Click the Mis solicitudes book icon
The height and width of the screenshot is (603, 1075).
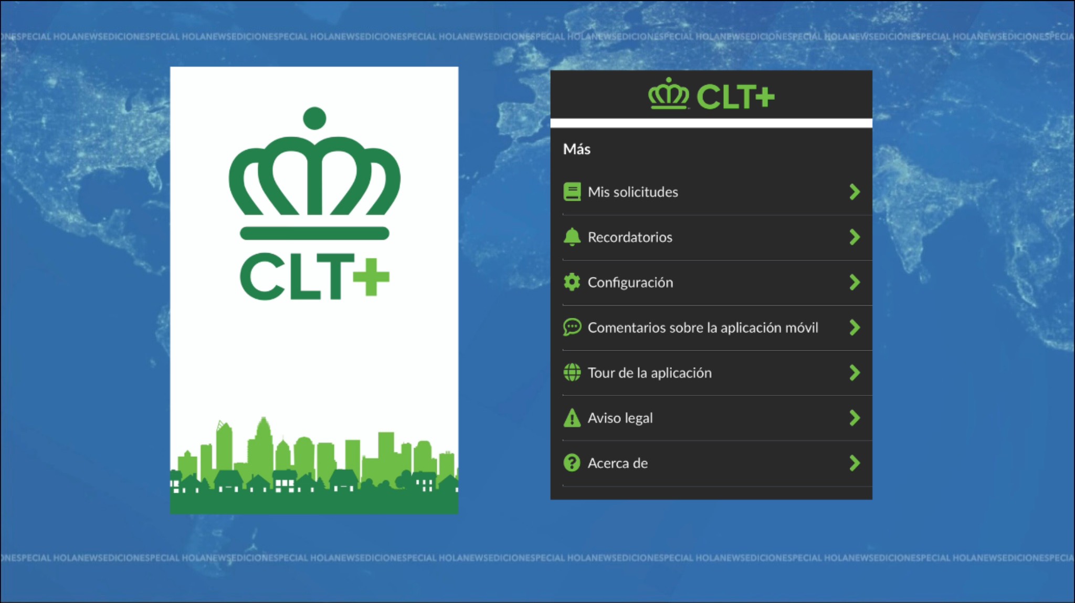(573, 192)
